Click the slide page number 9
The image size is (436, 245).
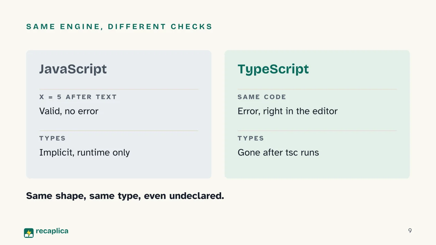click(410, 231)
